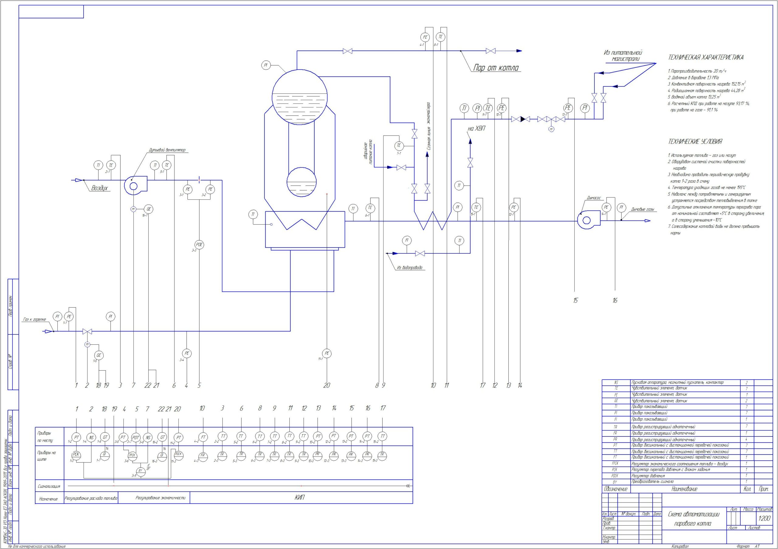
Task: Select the PDT 3-7 transmitter symbol
Action: pyautogui.click(x=136, y=437)
